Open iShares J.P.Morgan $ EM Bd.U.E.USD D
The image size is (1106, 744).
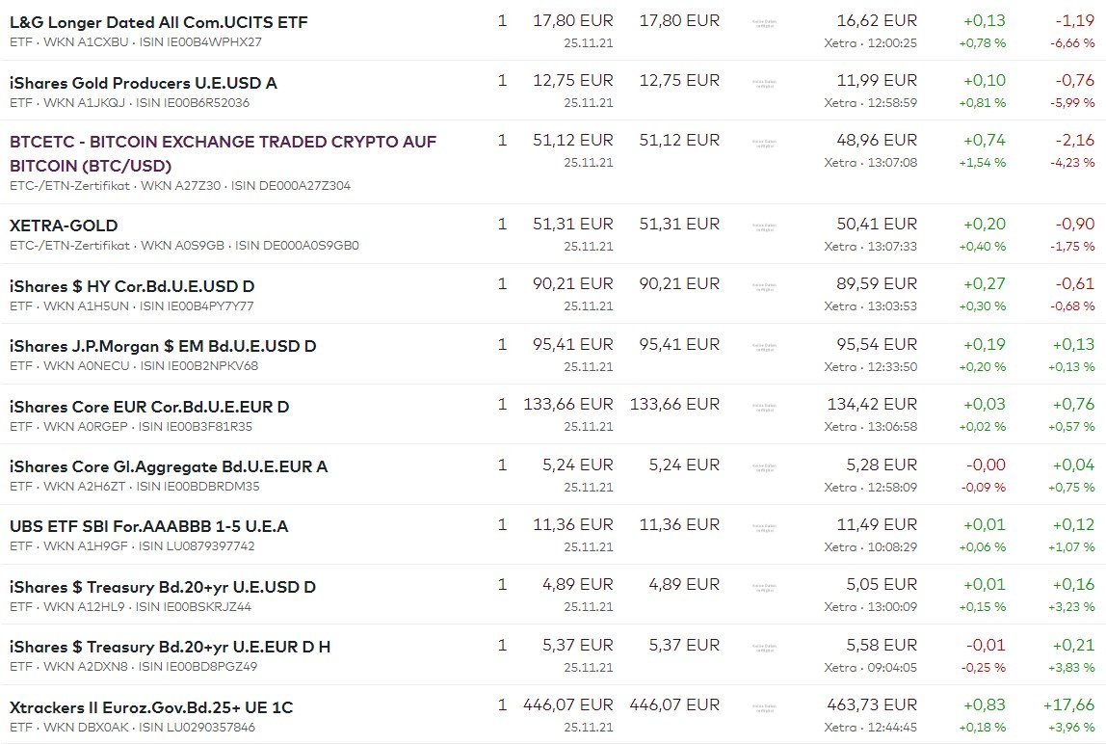tap(163, 346)
